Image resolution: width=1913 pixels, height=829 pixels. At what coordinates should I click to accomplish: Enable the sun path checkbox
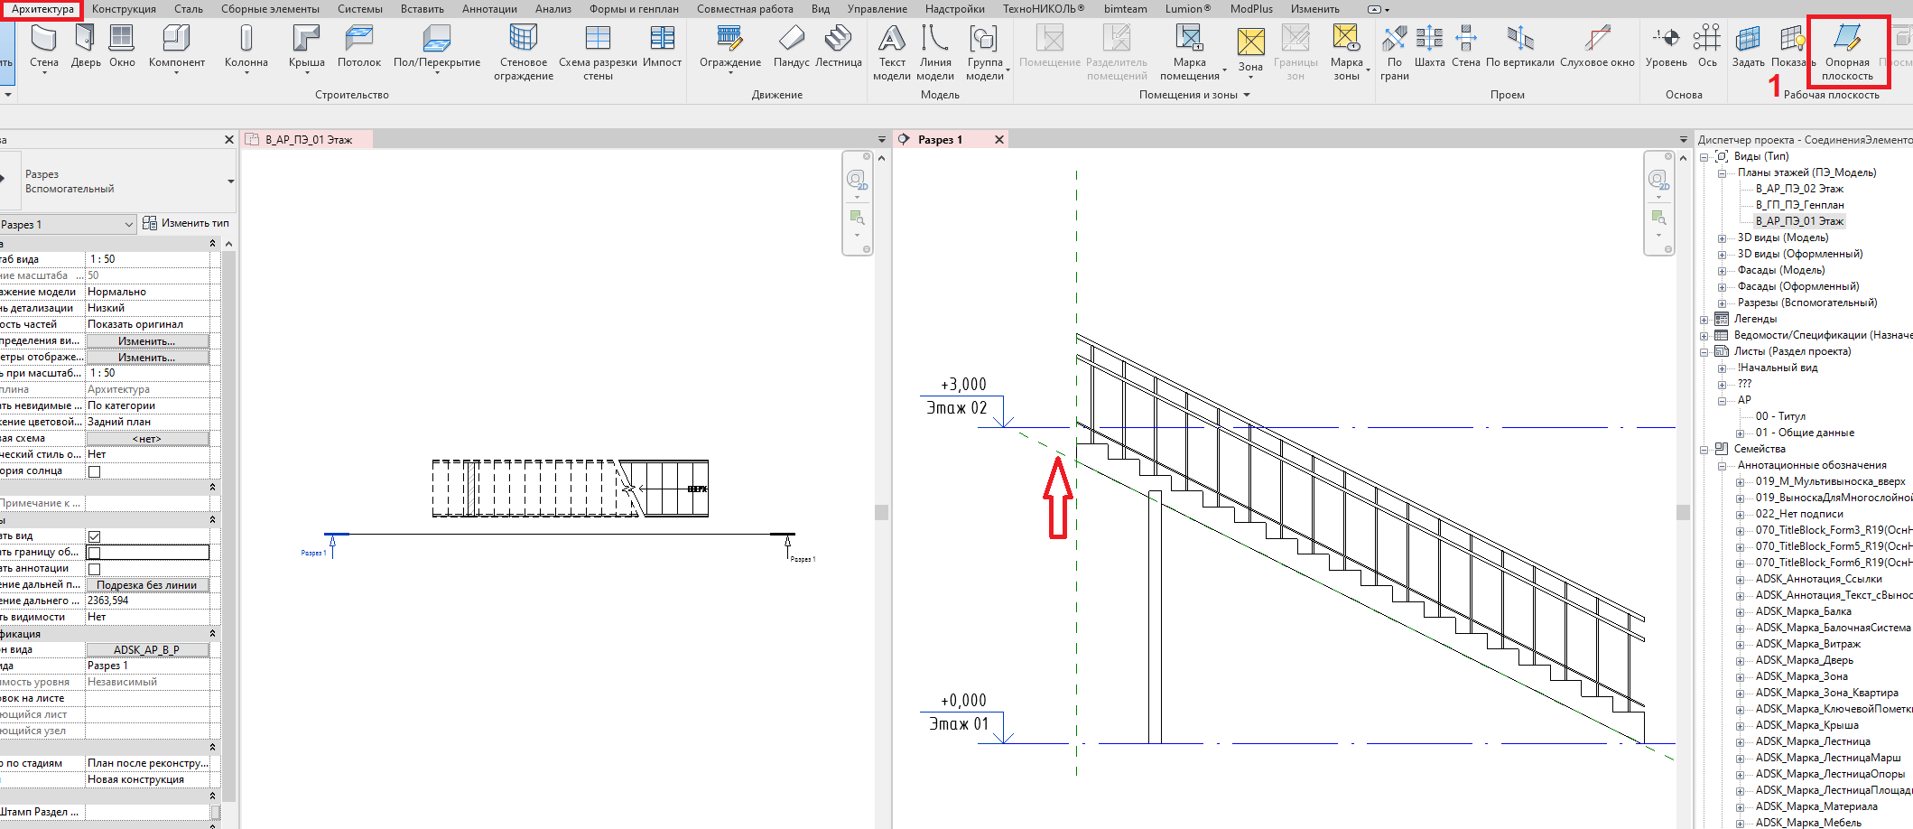click(x=95, y=471)
